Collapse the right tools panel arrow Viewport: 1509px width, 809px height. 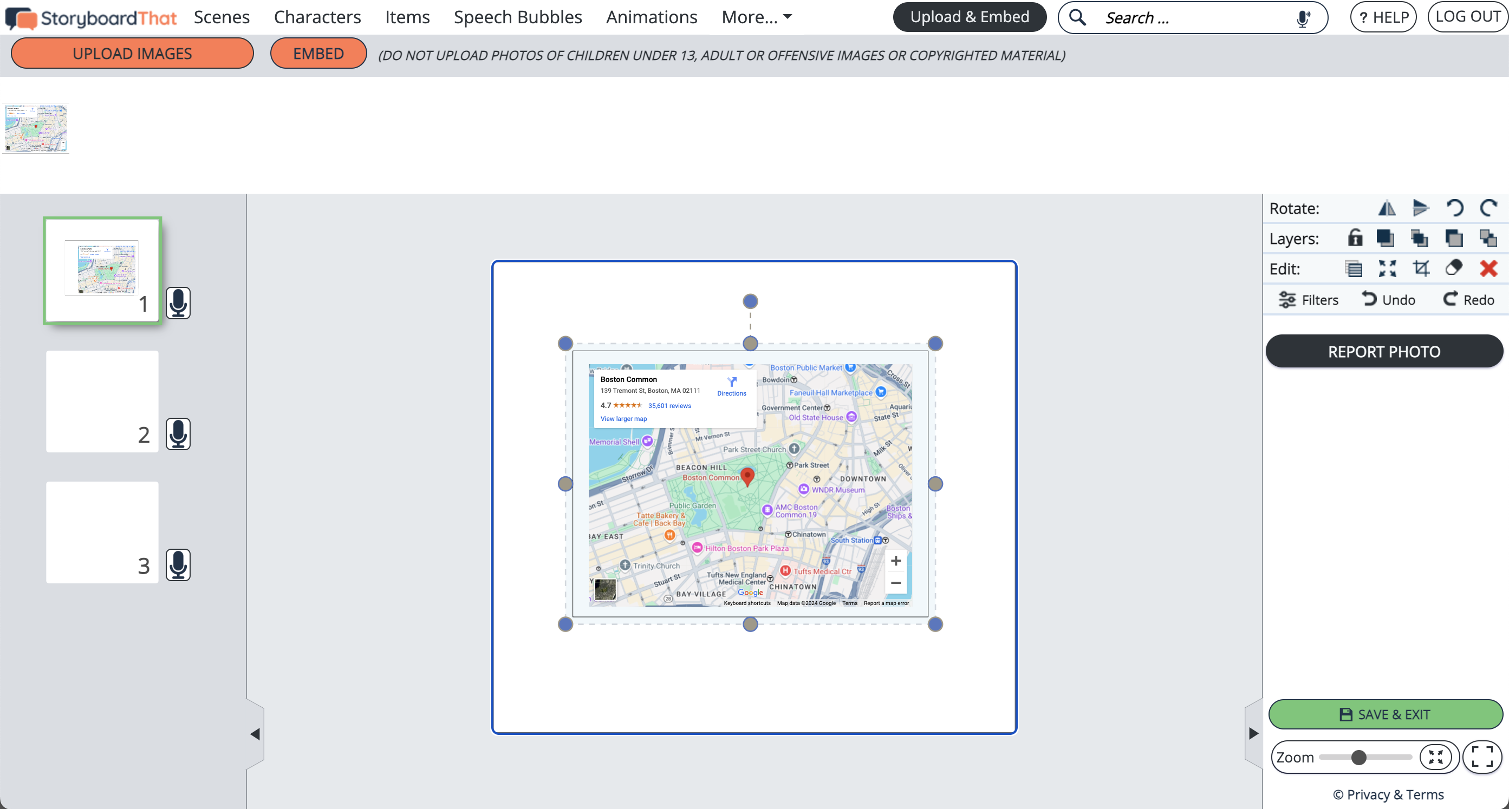click(x=1253, y=733)
